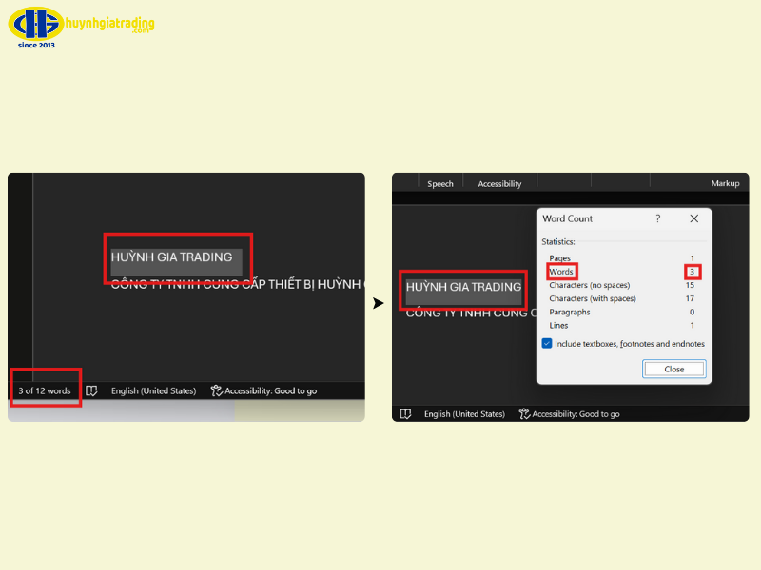The height and width of the screenshot is (570, 761).
Task: Click the proofing book icon in right screenshot
Action: click(x=405, y=414)
